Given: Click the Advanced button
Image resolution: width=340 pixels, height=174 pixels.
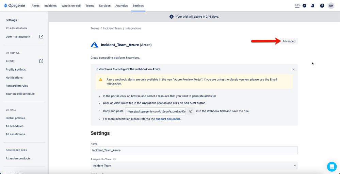Looking at the screenshot, I should pyautogui.click(x=289, y=41).
